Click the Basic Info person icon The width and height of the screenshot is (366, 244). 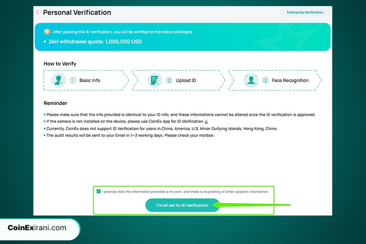point(59,80)
